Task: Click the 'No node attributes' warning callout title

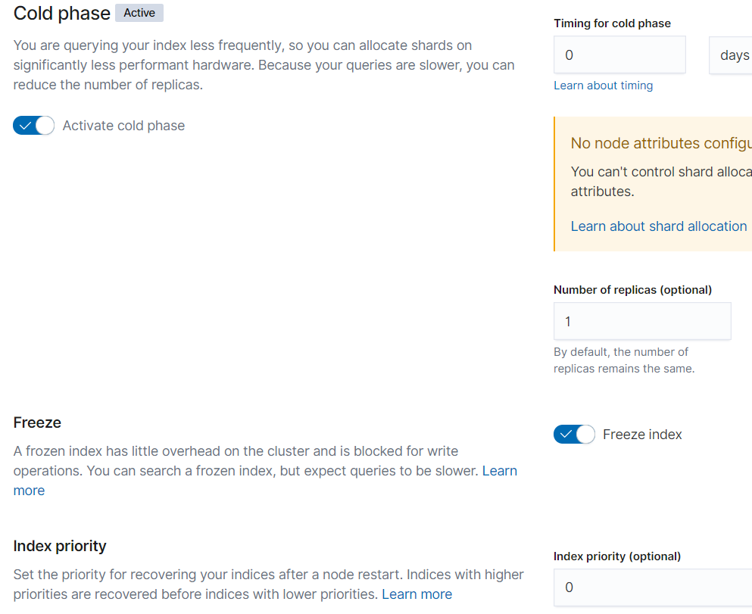Action: pyautogui.click(x=660, y=143)
